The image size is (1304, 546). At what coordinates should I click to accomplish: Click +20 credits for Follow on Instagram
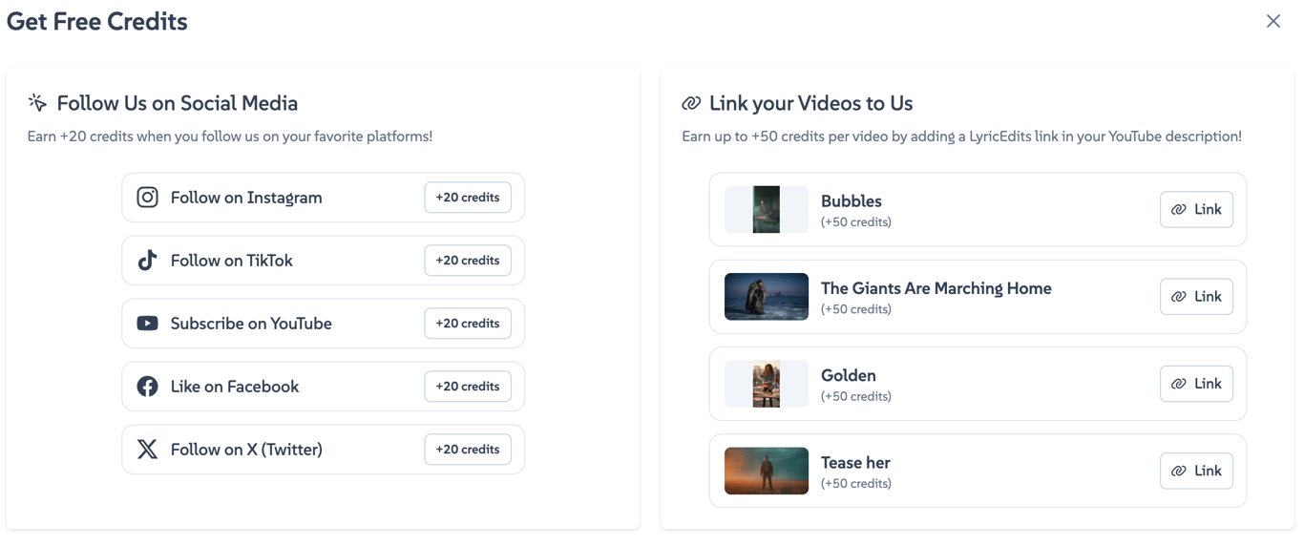click(468, 198)
